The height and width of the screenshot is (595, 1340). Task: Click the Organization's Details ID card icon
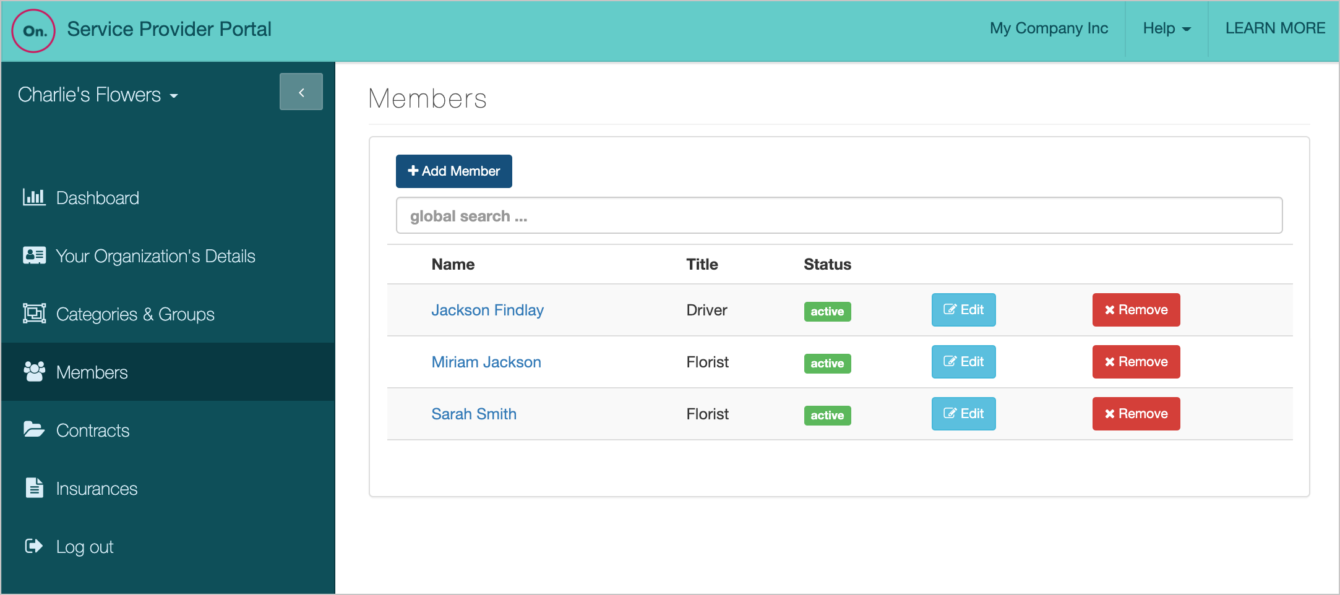34,255
